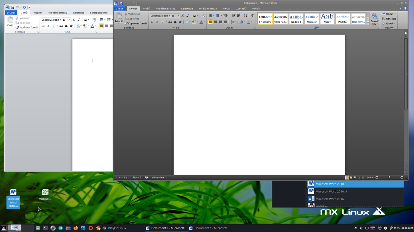
Task: Click red font color in Dokument1 window
Action: click(201, 22)
